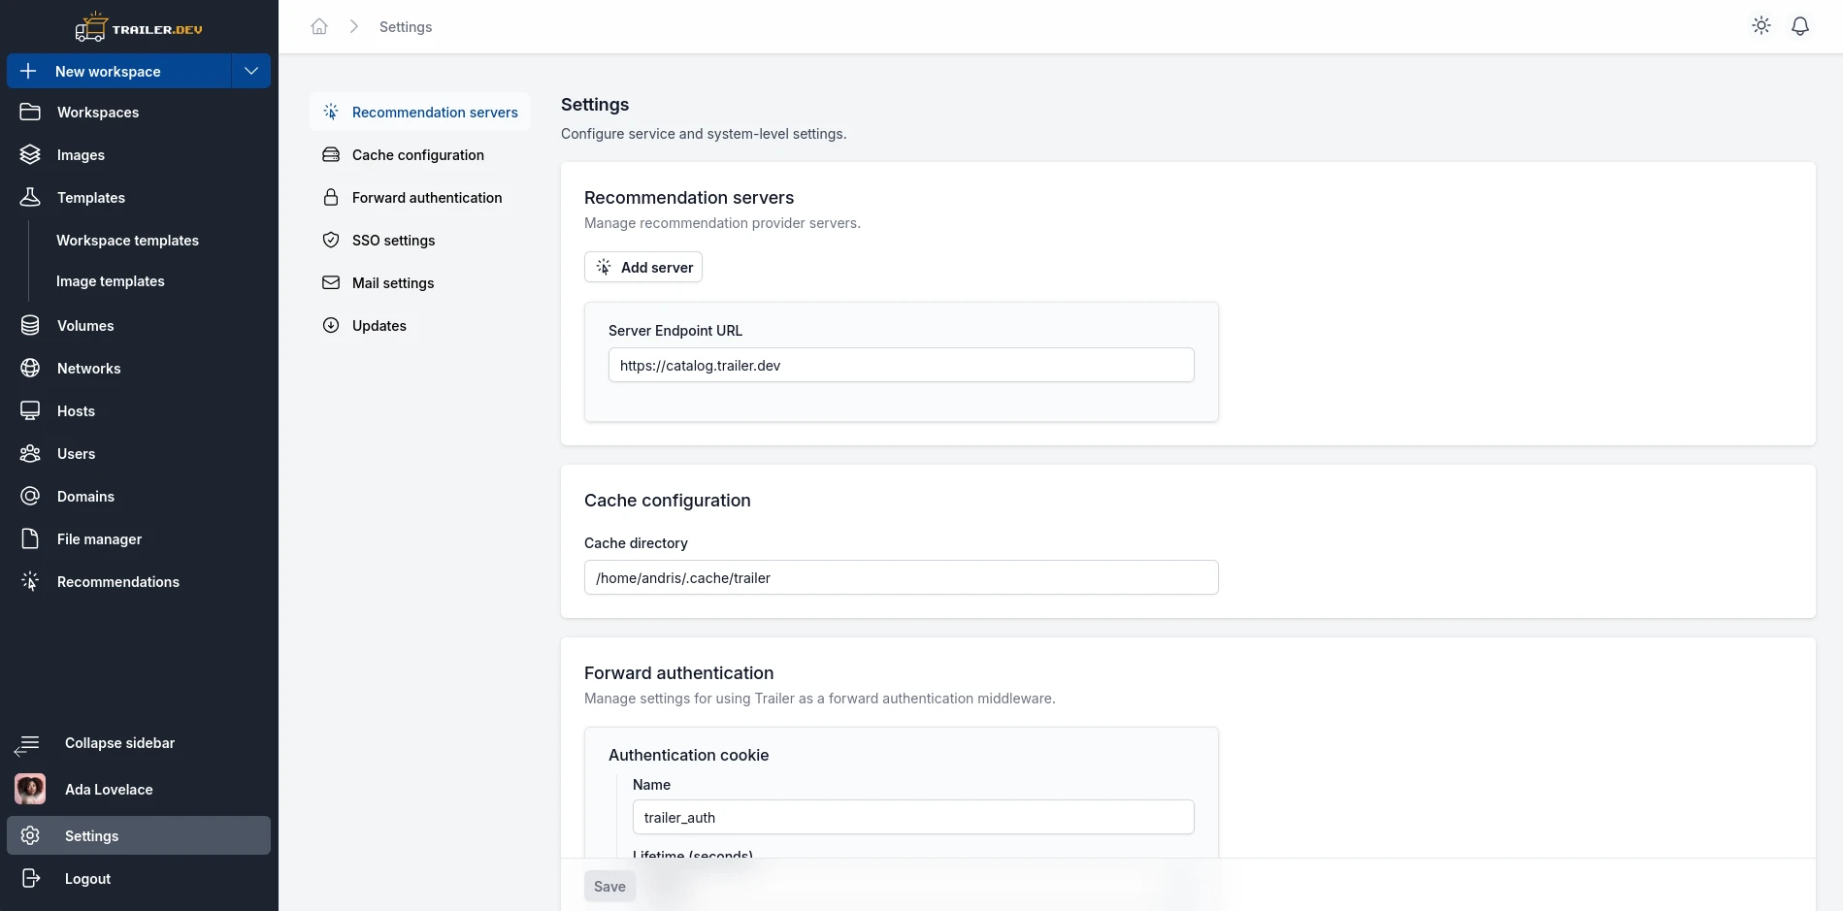Open Workspace templates submenu item
The height and width of the screenshot is (911, 1843).
127,241
